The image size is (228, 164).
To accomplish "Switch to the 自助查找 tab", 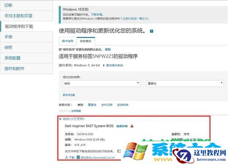I will point(85,41).
